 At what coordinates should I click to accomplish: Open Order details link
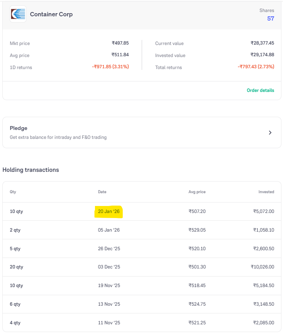(x=260, y=90)
